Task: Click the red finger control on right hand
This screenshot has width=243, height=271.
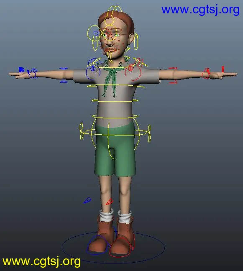Action: tap(223, 69)
